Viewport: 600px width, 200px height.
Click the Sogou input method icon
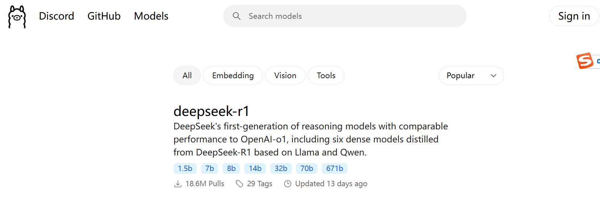coord(585,61)
